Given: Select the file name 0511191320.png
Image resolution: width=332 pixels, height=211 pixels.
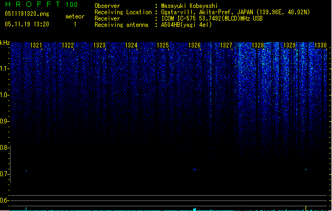Looking at the screenshot, I should (x=27, y=14).
